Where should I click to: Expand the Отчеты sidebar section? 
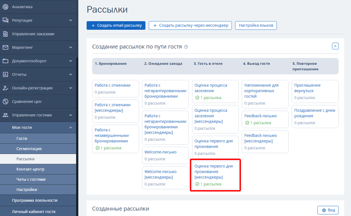point(71,74)
